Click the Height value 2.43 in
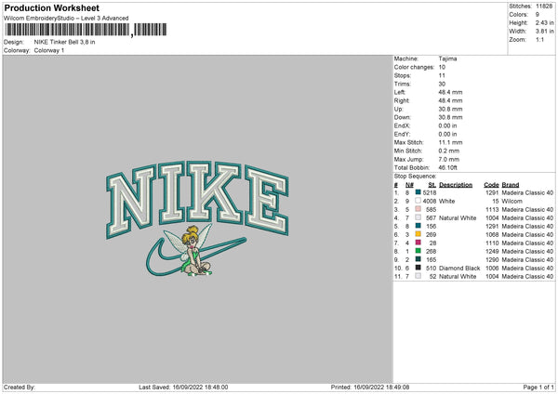 coord(544,22)
